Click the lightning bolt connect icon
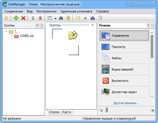This screenshot has width=158, height=123. click(x=6, y=18)
